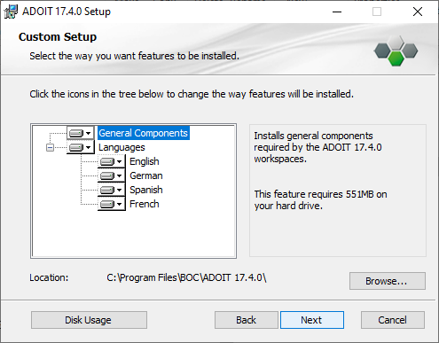
Task: Click the 'This feature requires 551MB' text
Action: coord(320,200)
